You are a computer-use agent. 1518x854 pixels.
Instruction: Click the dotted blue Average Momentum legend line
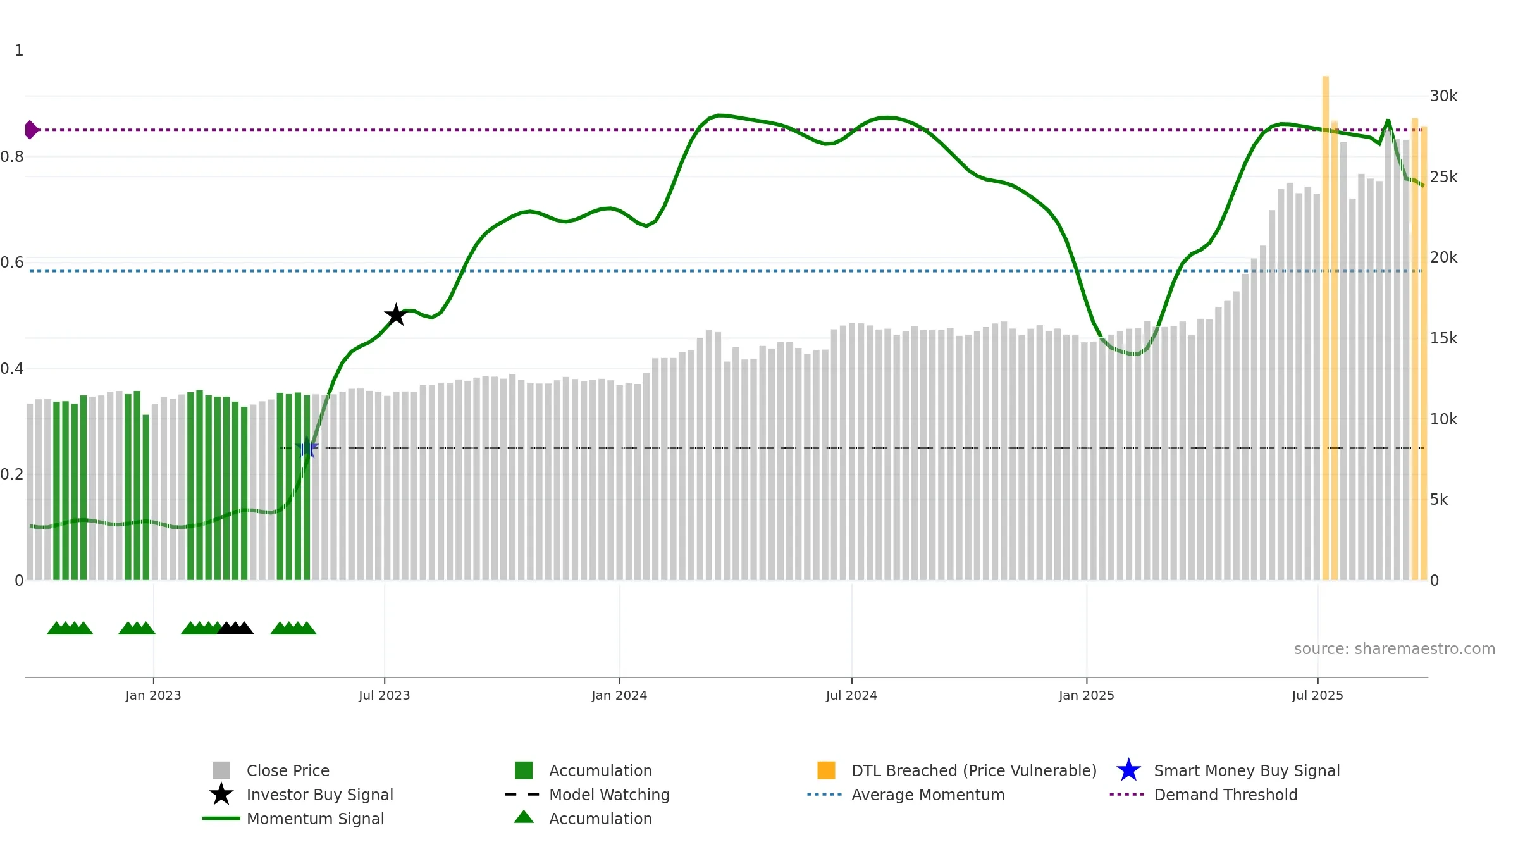pos(825,795)
